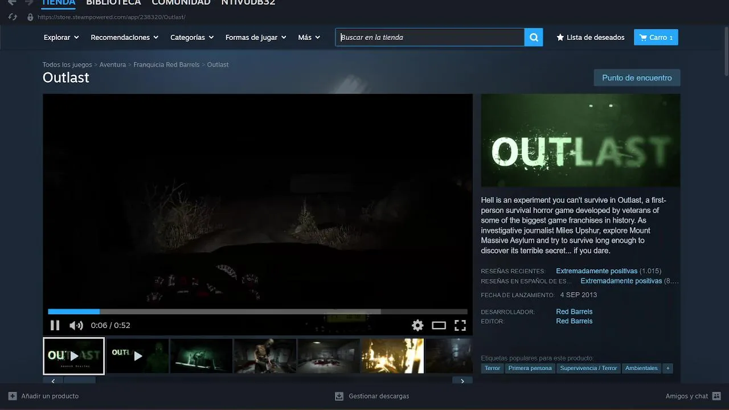Seek on the video progress bar

(257, 311)
